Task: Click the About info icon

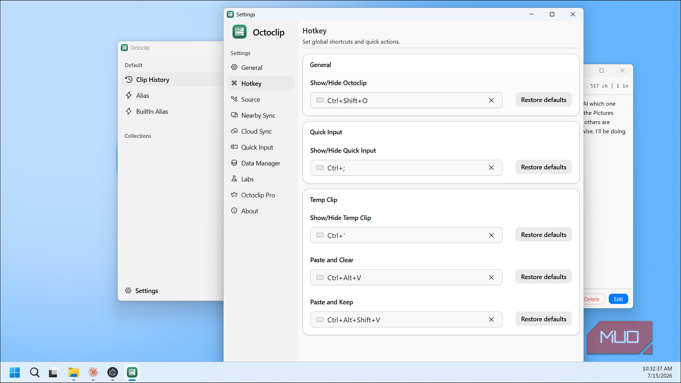Action: (234, 210)
